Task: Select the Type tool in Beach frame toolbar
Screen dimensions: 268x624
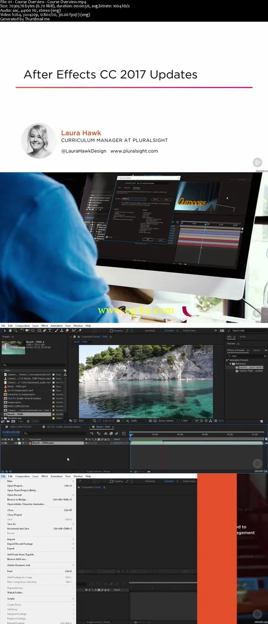Action: point(50,330)
